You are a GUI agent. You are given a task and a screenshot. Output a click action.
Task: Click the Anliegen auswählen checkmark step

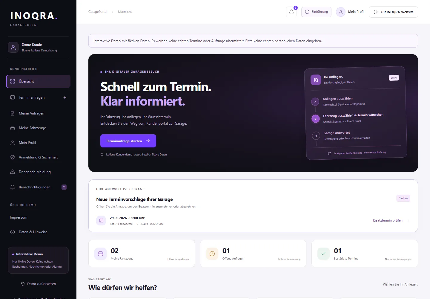click(x=315, y=102)
